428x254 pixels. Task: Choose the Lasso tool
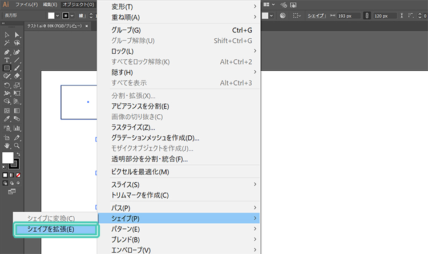(x=17, y=43)
